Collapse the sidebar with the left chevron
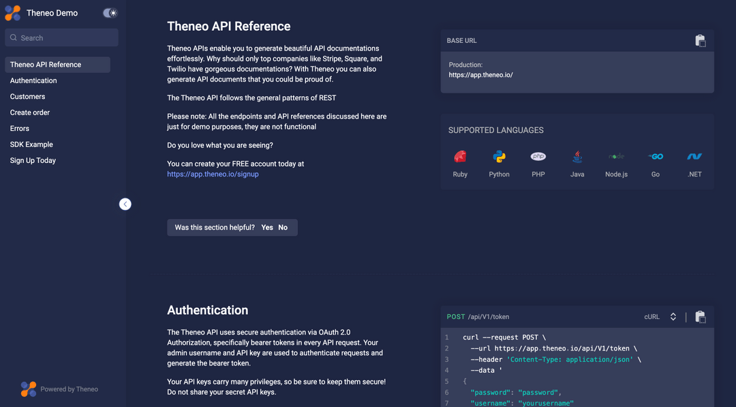The image size is (736, 407). pyautogui.click(x=125, y=204)
